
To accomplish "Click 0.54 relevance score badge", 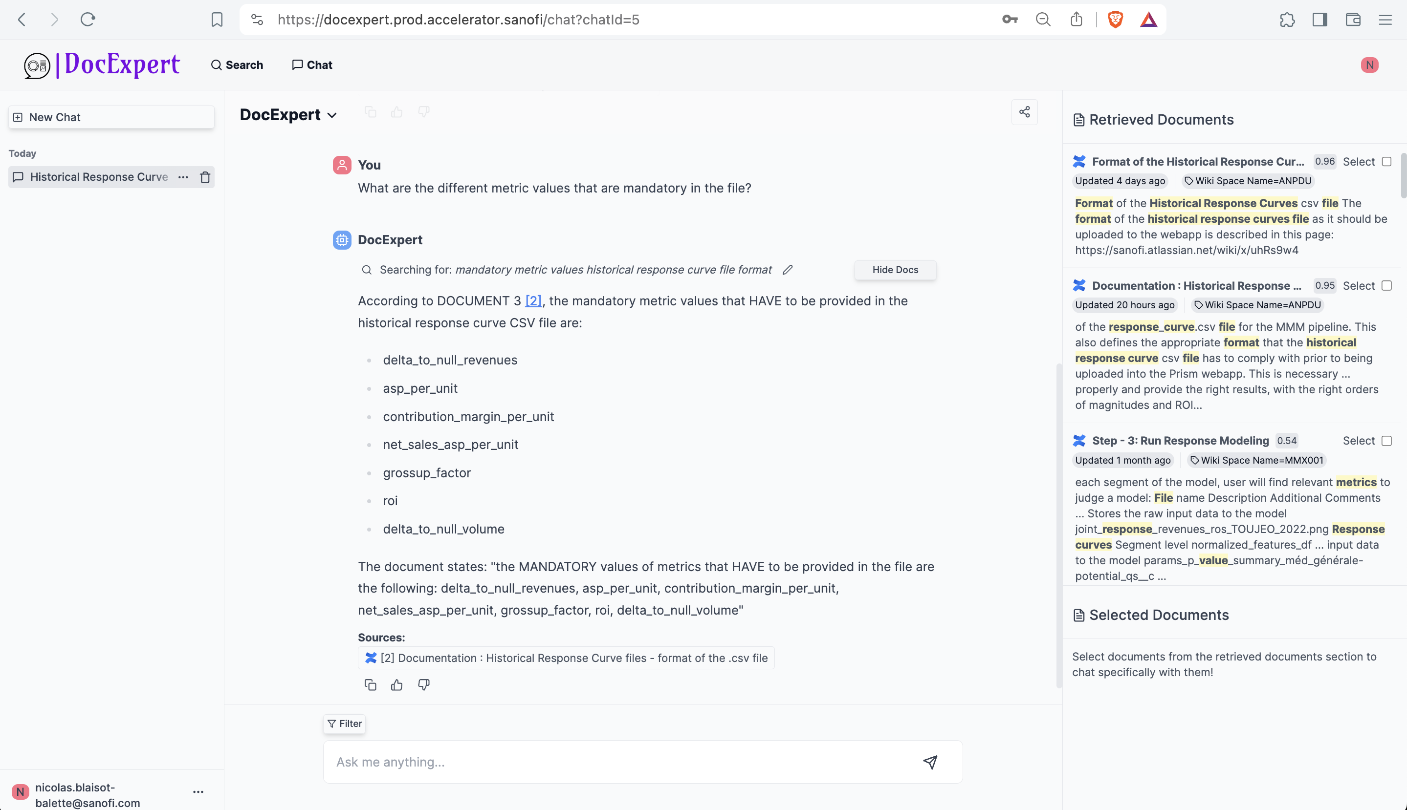I will pos(1287,441).
